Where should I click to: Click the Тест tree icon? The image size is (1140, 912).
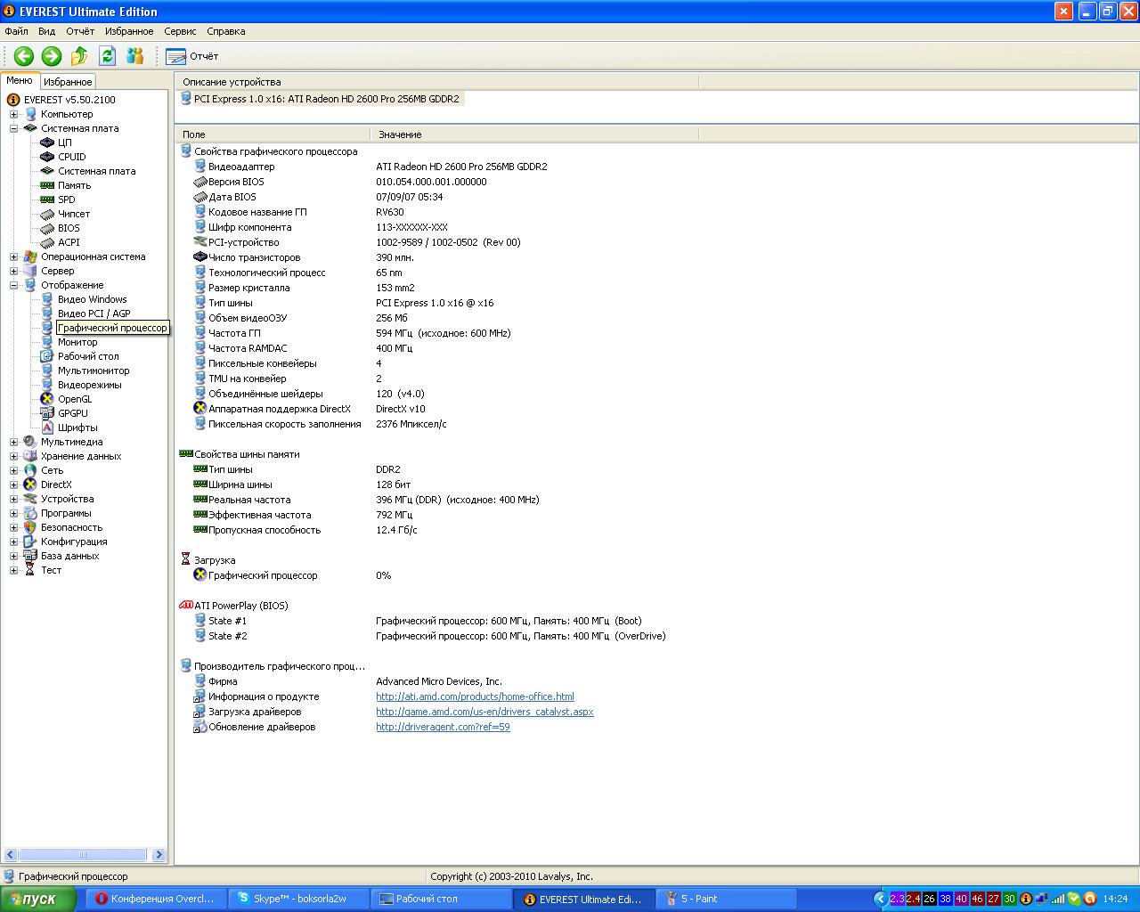[x=30, y=570]
